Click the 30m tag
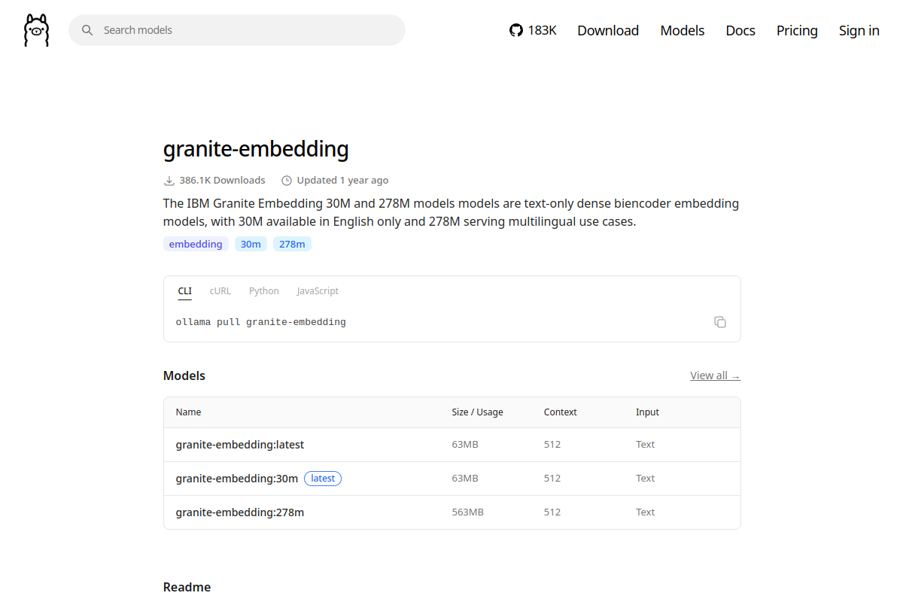Screen dimensions: 903x602 pyautogui.click(x=251, y=244)
